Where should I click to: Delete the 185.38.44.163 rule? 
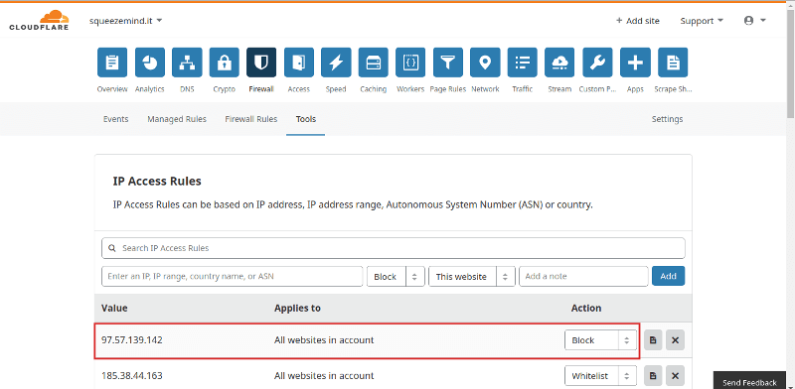pyautogui.click(x=676, y=376)
